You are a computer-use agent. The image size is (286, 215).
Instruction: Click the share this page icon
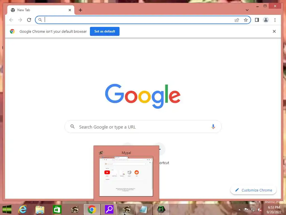point(237,20)
